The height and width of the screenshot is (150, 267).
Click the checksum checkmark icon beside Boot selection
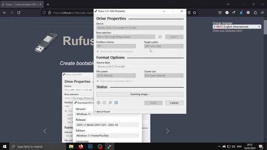(160, 37)
